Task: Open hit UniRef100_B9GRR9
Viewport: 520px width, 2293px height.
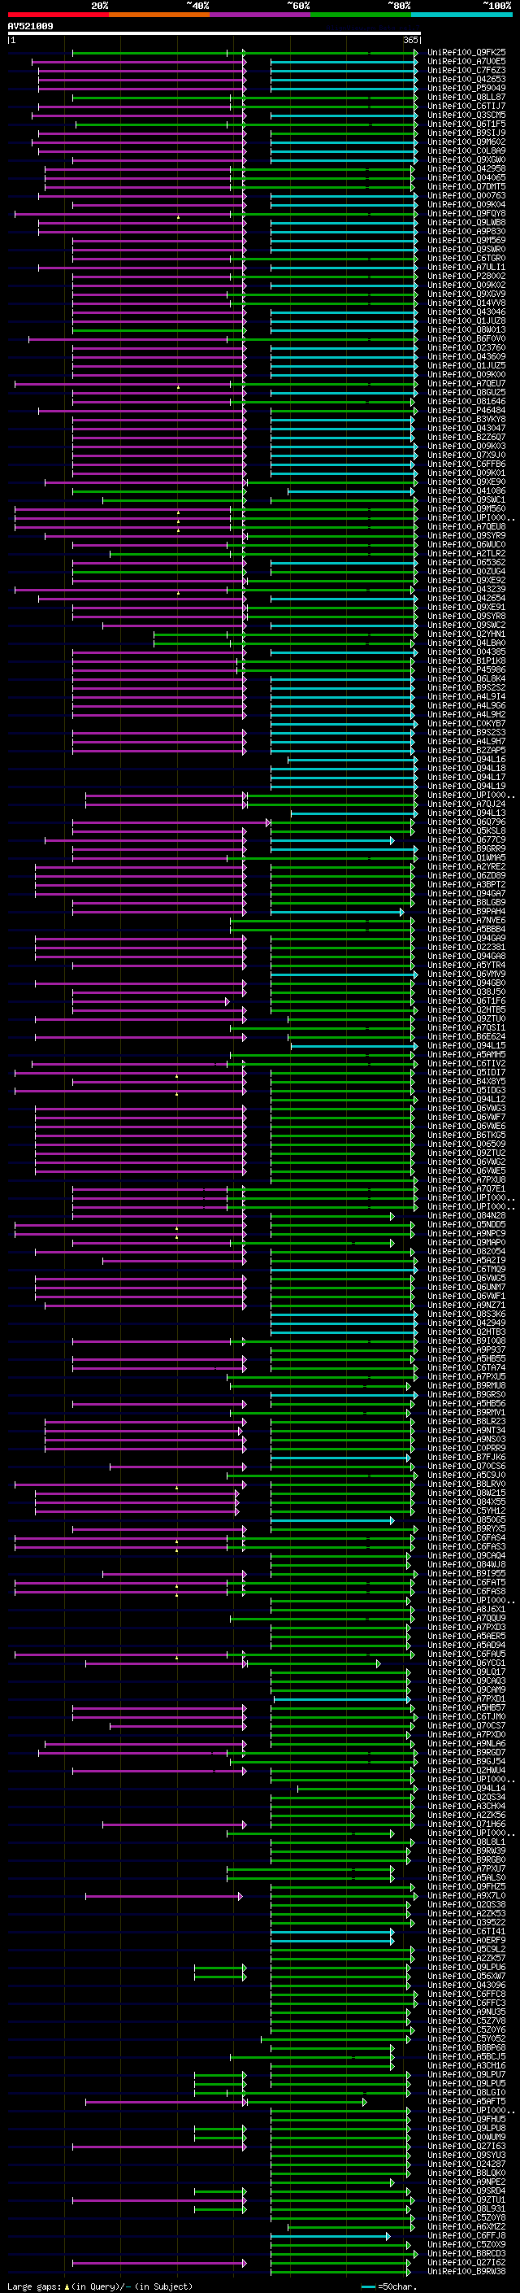Action: pyautogui.click(x=466, y=849)
